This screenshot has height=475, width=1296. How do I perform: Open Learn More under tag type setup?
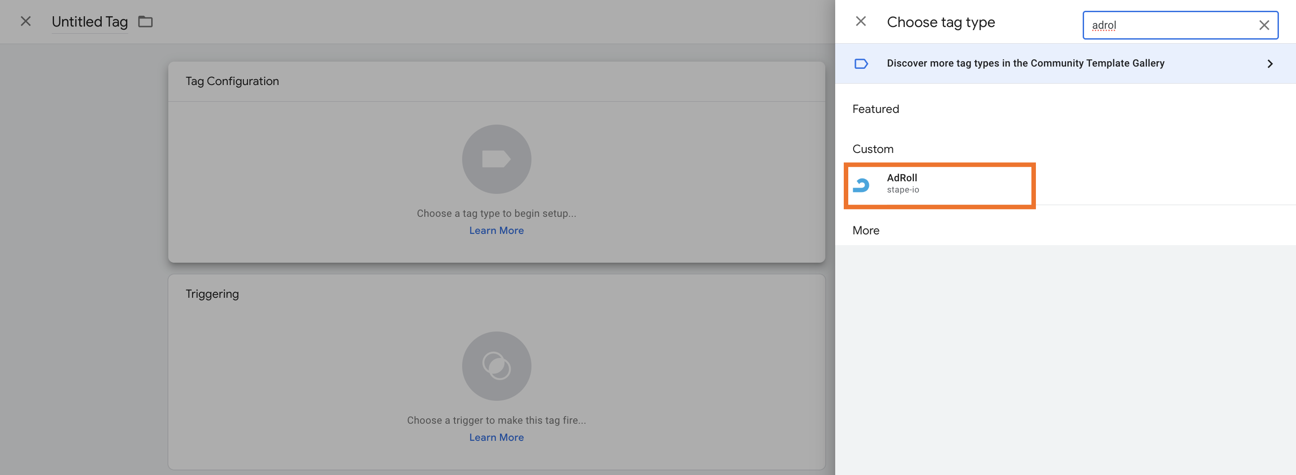(x=496, y=230)
